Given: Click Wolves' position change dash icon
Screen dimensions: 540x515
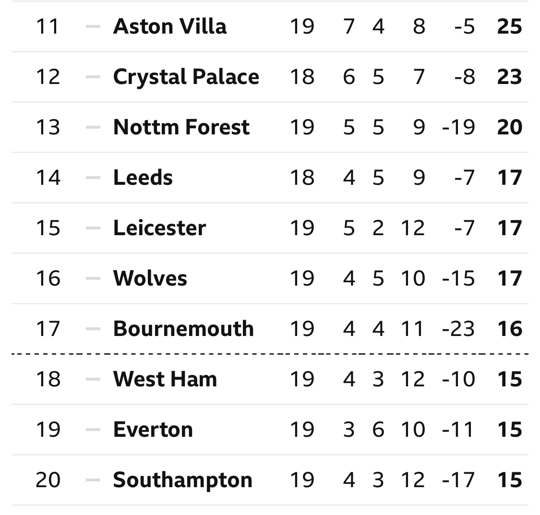Looking at the screenshot, I should click(93, 278).
